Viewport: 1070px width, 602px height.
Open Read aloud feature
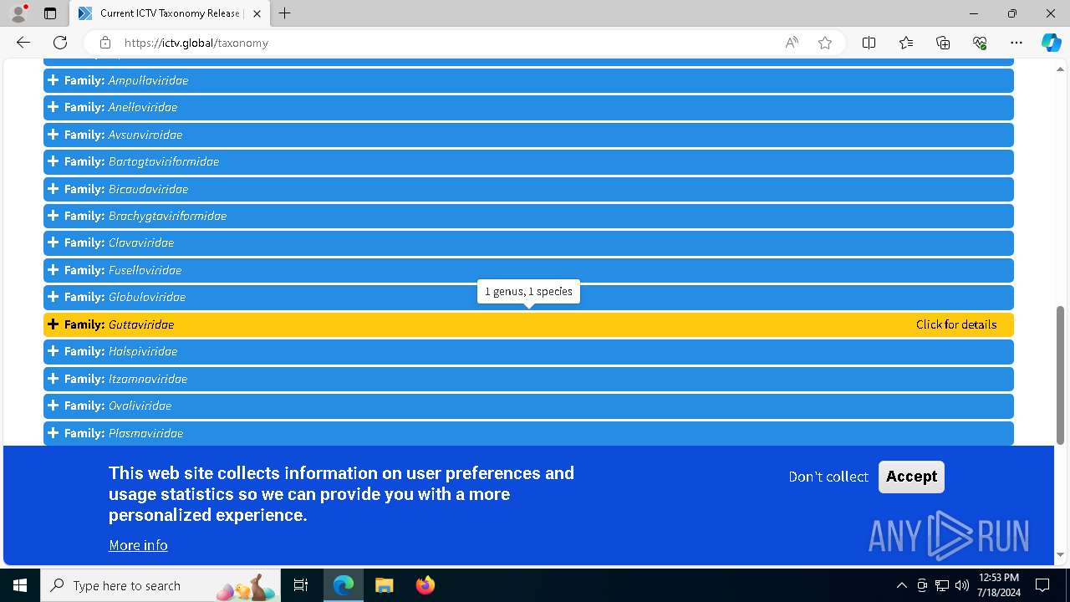[x=792, y=43]
